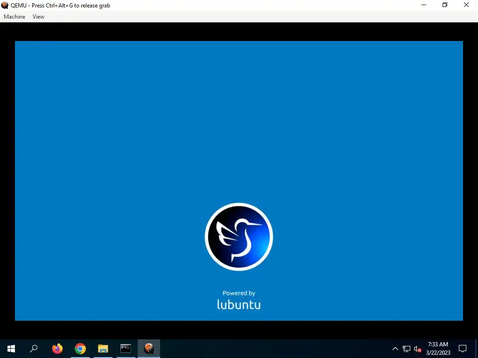Open the network status tray icon
The image size is (478, 358).
tap(407, 349)
